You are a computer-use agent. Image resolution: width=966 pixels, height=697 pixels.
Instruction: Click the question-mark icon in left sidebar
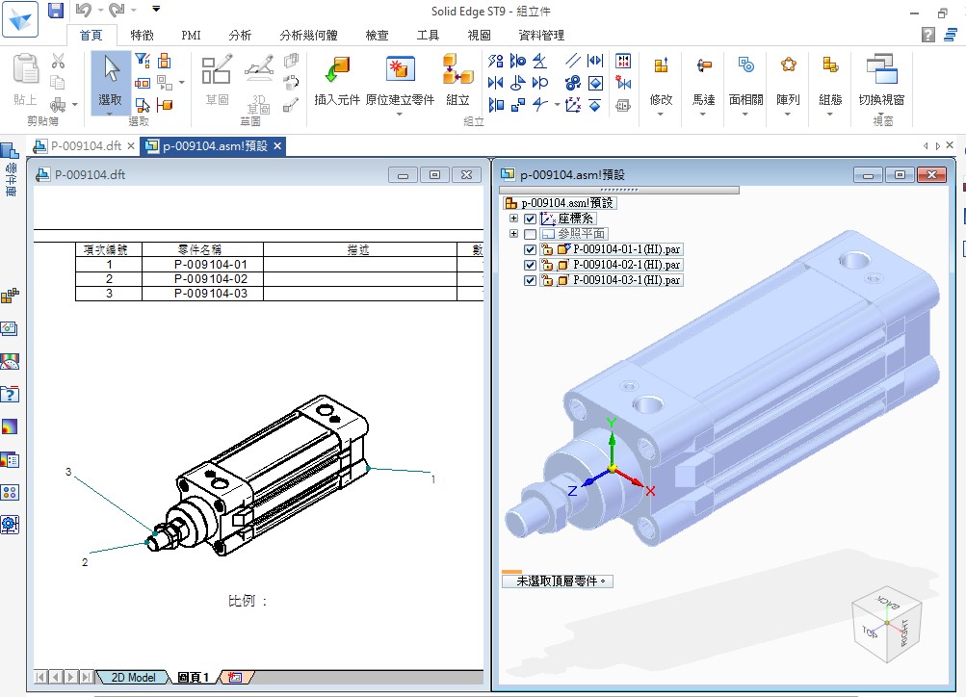point(10,394)
